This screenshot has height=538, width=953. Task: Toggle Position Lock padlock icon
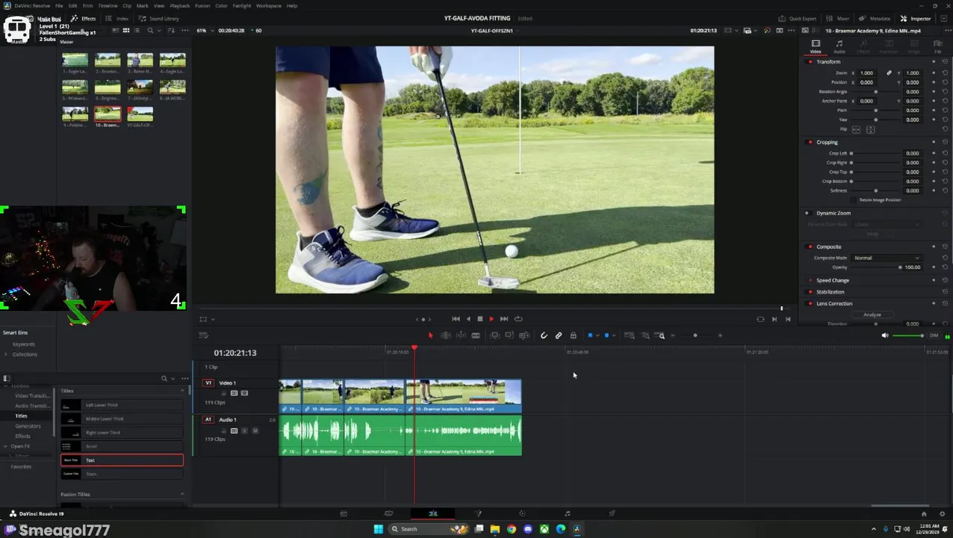(x=573, y=336)
